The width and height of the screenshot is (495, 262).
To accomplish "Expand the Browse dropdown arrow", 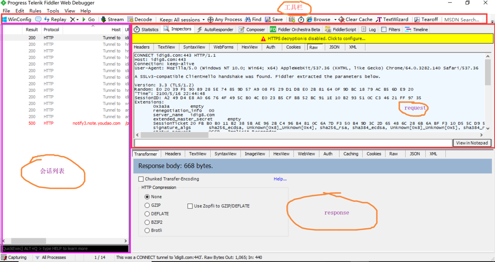I will pyautogui.click(x=335, y=20).
